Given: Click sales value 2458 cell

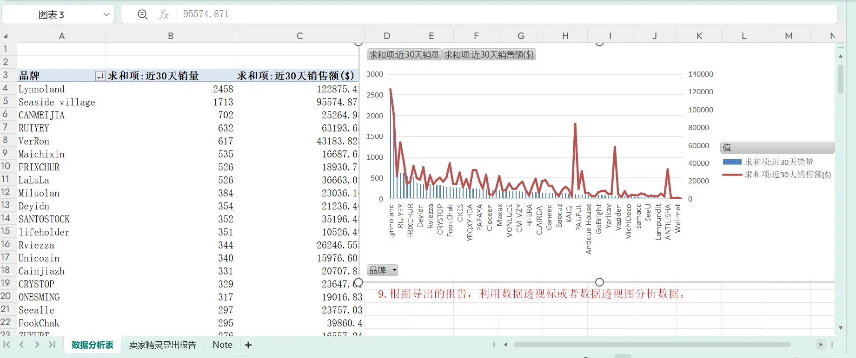Looking at the screenshot, I should tap(171, 89).
